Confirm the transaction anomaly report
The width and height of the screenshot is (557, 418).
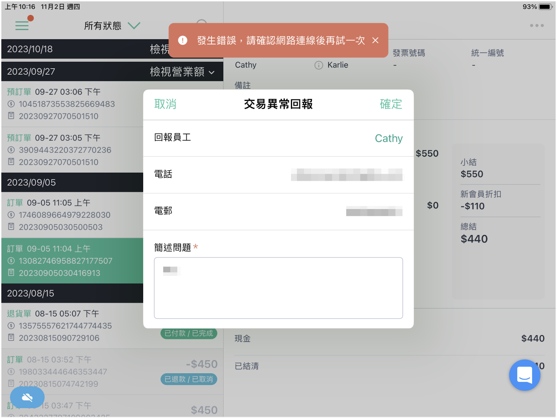[x=391, y=104]
